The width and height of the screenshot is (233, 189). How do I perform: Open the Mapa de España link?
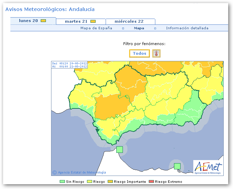click(x=96, y=28)
